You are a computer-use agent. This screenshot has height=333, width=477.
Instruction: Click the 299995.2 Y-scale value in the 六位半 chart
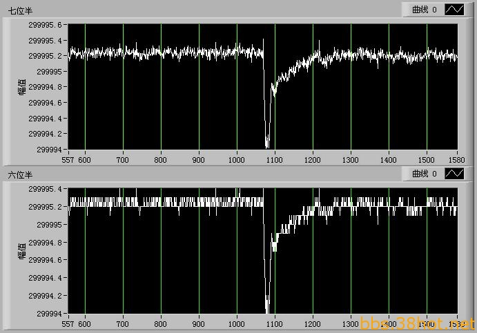pyautogui.click(x=45, y=207)
